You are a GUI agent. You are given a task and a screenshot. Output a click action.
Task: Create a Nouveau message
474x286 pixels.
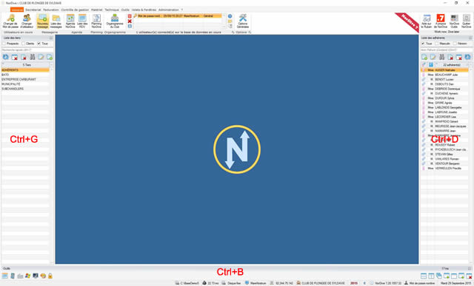click(43, 21)
